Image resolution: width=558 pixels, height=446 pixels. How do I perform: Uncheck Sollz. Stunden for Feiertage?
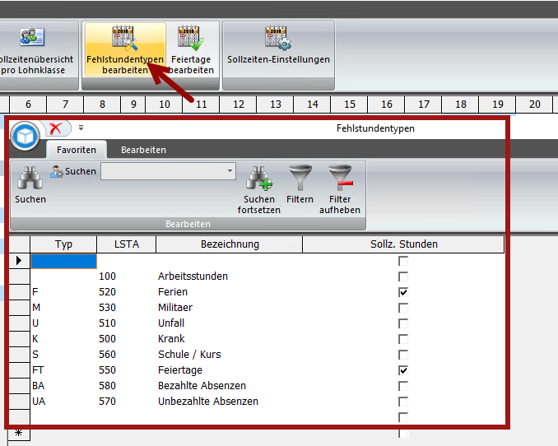coord(403,370)
